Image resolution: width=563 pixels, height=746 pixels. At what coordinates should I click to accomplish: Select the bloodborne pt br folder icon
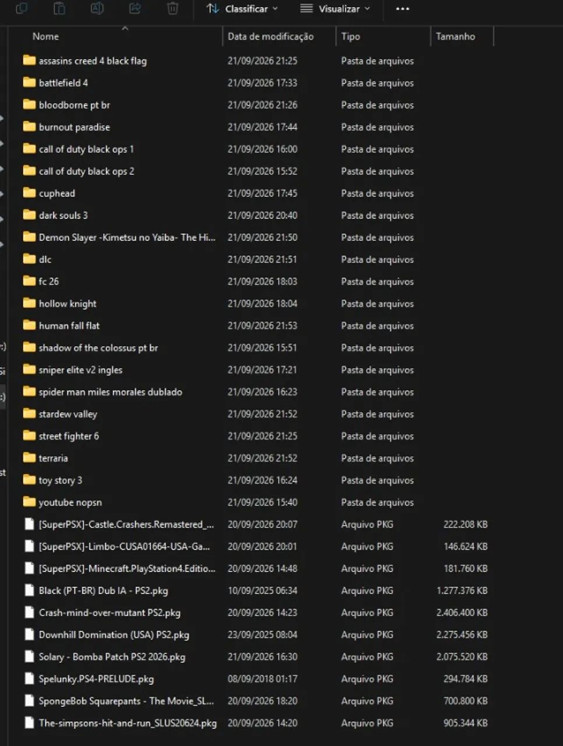point(29,105)
